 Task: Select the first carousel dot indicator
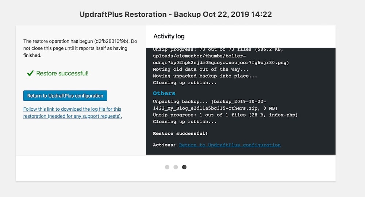click(x=167, y=167)
